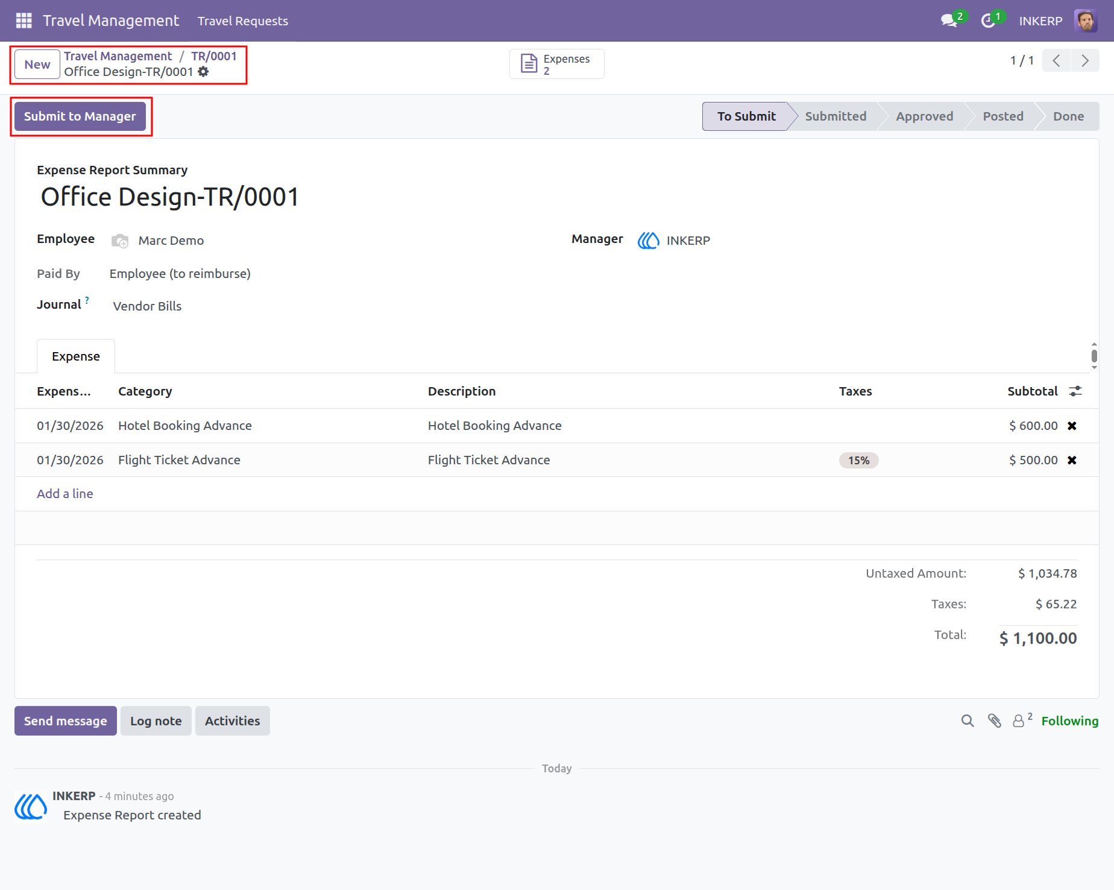The image size is (1114, 890).
Task: Open the conversations chat icon
Action: (x=949, y=21)
